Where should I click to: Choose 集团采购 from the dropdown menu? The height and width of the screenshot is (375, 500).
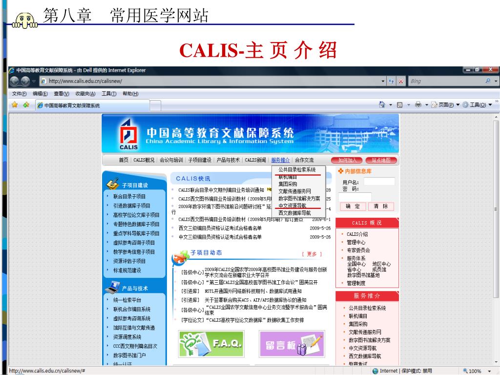tap(288, 184)
